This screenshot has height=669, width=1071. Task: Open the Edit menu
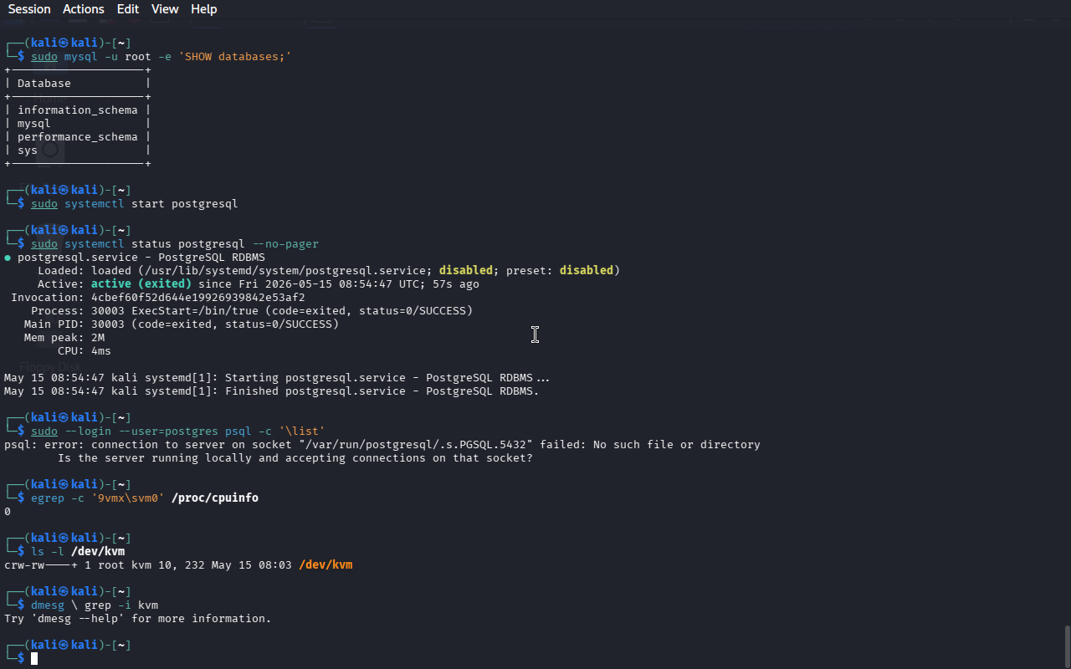[128, 9]
